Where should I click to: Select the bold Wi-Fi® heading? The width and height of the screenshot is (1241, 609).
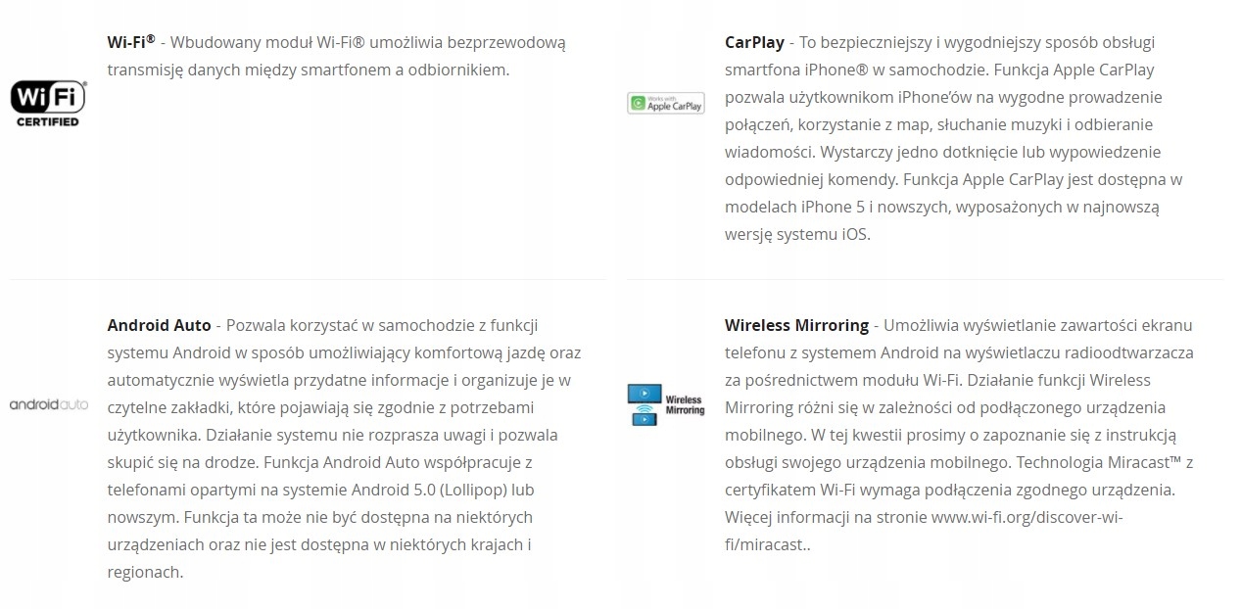(131, 42)
